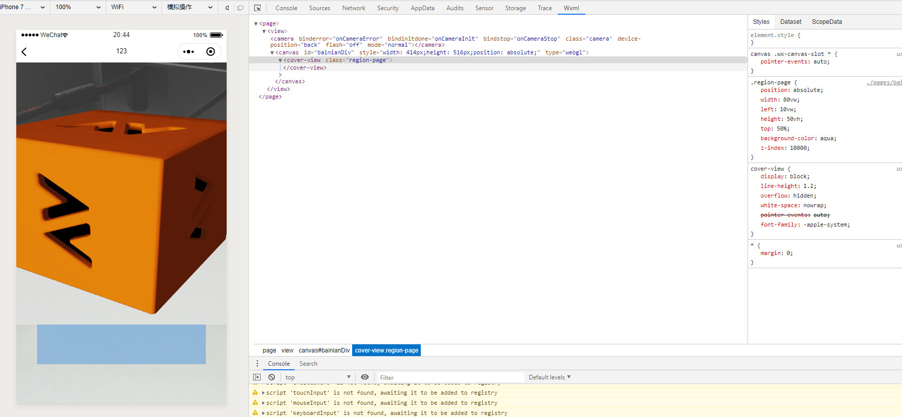
Task: Open the mini program three-dots menu
Action: (189, 51)
